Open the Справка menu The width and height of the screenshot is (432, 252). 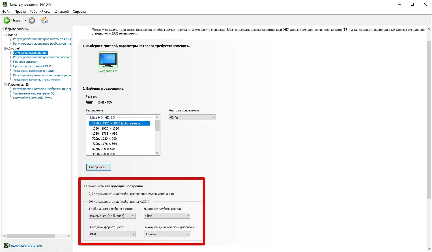coord(79,12)
